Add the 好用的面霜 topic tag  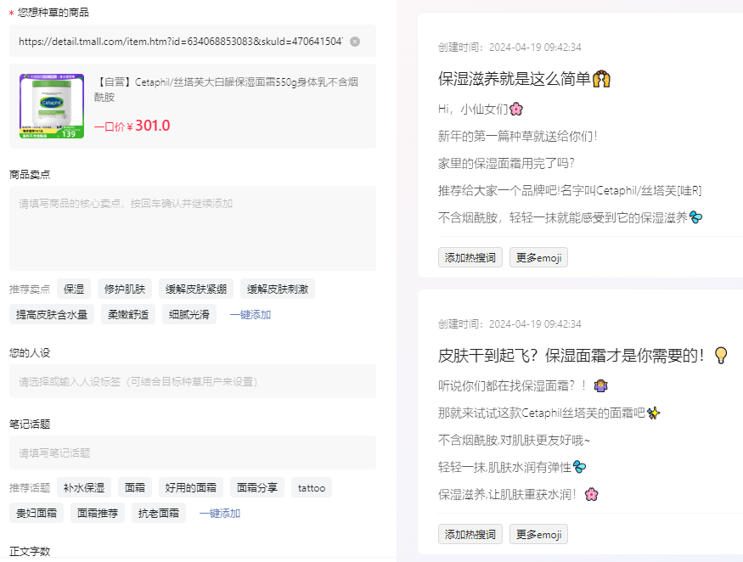click(x=191, y=487)
